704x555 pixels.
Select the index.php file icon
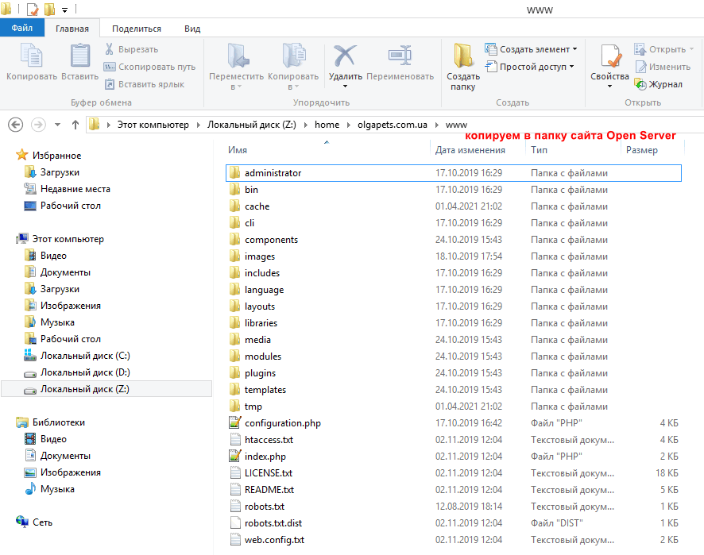(x=235, y=456)
